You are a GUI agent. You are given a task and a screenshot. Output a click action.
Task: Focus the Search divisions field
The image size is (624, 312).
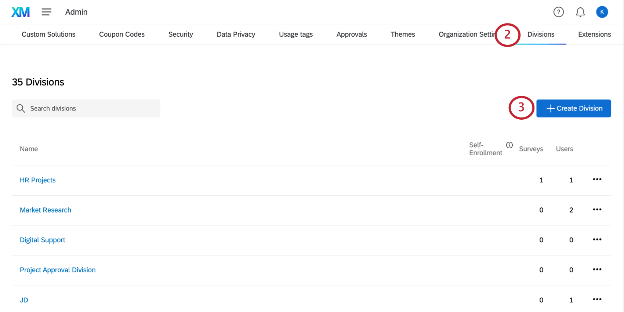point(86,108)
